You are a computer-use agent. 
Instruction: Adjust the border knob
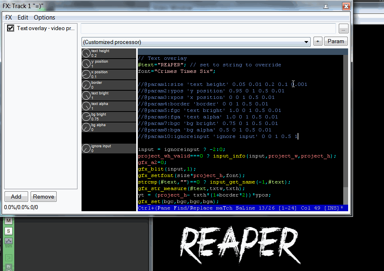(x=86, y=85)
